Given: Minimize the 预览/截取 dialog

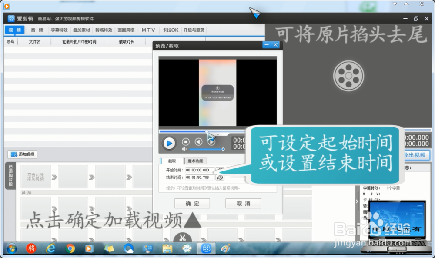Looking at the screenshot, I should pos(267,45).
